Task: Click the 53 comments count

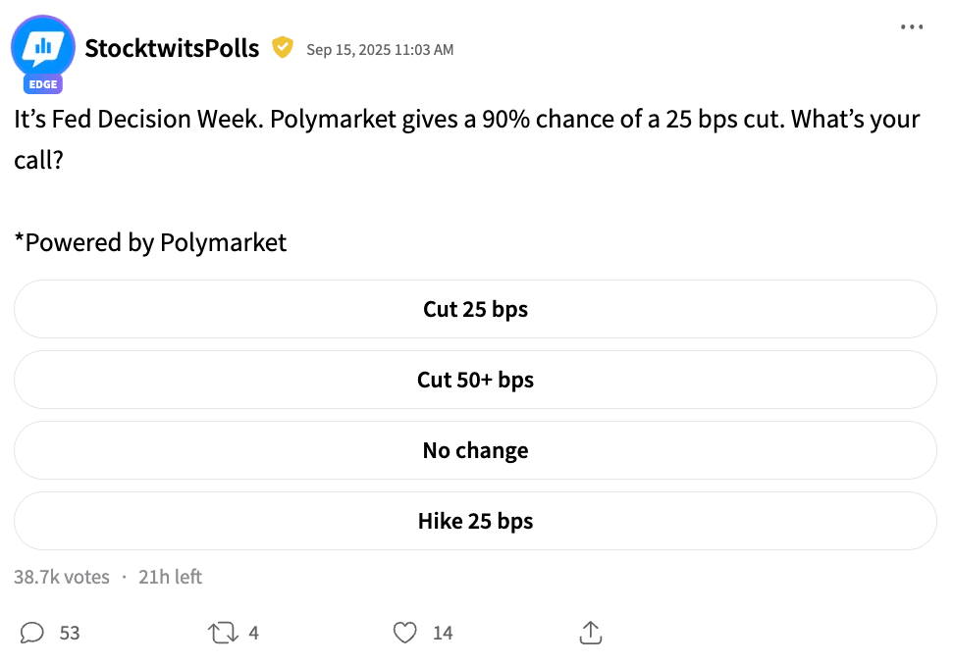Action: point(70,633)
